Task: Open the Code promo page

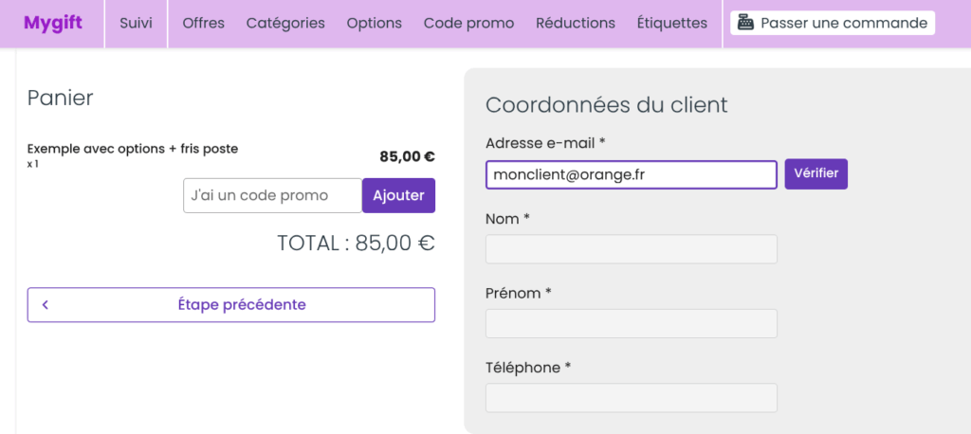Action: tap(468, 24)
